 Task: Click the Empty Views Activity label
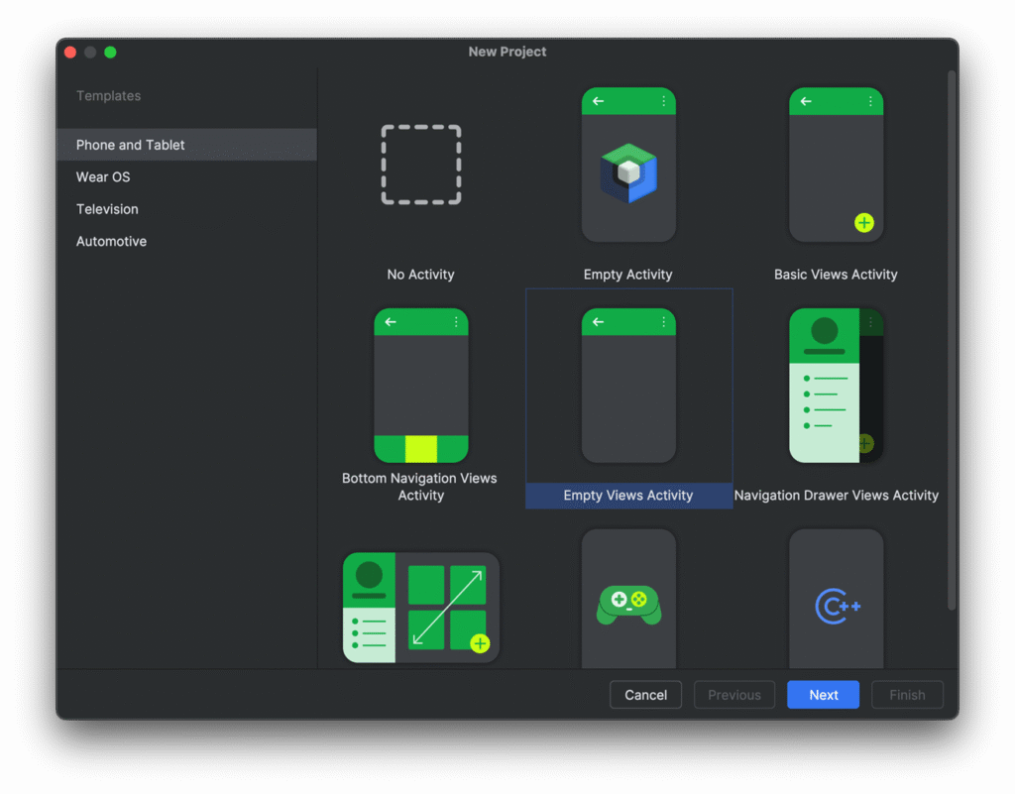628,496
